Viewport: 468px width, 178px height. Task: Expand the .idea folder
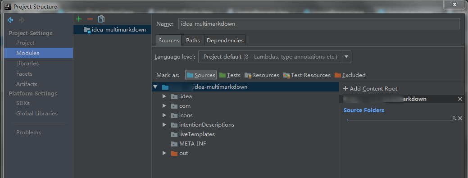(164, 96)
